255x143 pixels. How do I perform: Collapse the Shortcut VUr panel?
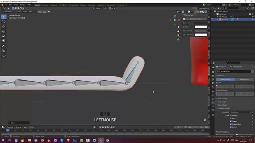(188, 15)
